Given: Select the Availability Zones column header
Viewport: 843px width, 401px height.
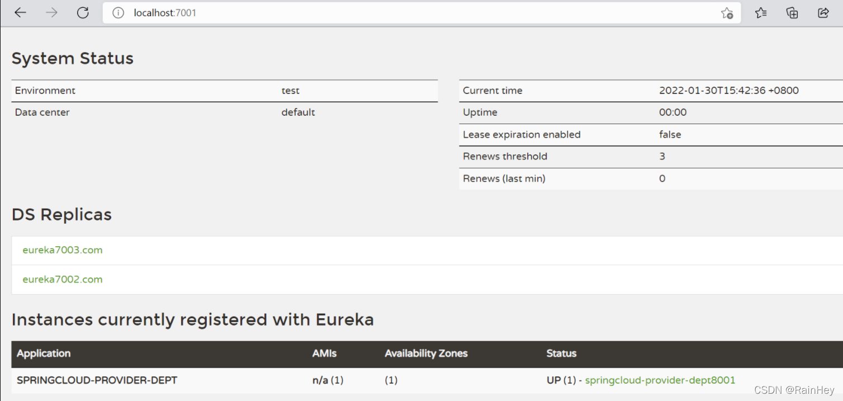Looking at the screenshot, I should [426, 353].
